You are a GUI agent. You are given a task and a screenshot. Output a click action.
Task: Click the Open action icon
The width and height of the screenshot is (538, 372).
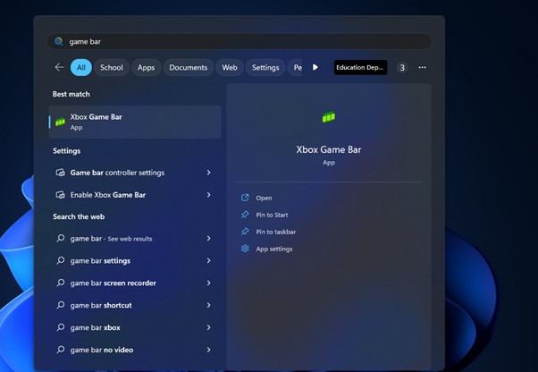coord(245,198)
